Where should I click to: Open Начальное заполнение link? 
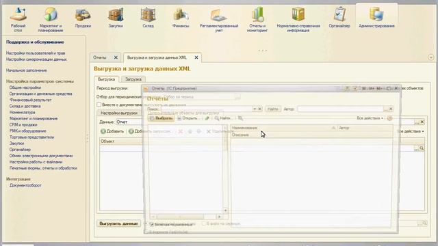[26, 70]
